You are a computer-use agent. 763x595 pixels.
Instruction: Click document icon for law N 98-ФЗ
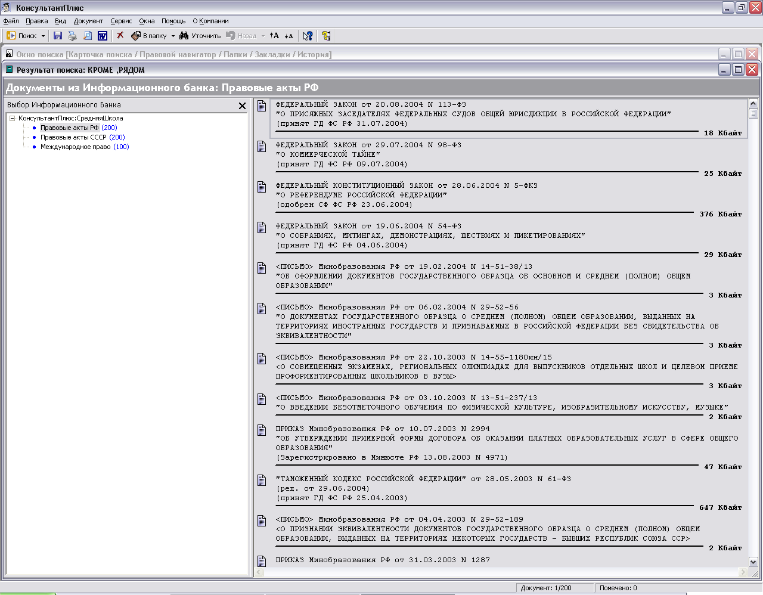pos(262,147)
